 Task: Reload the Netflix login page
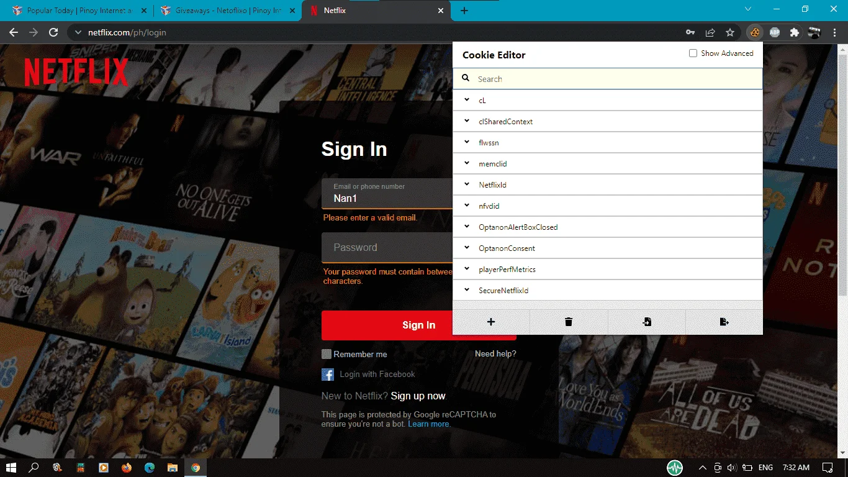[53, 32]
